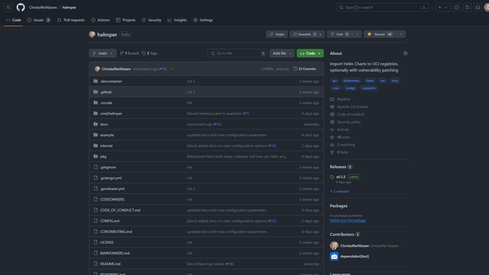
Task: Open the pull requests header icon
Action: (x=467, y=7)
